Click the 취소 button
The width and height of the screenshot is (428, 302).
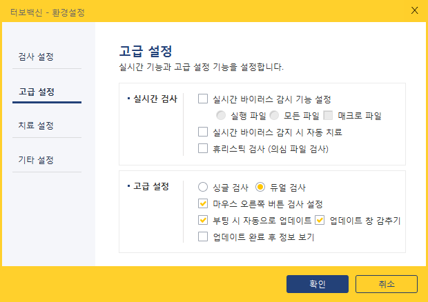click(386, 283)
